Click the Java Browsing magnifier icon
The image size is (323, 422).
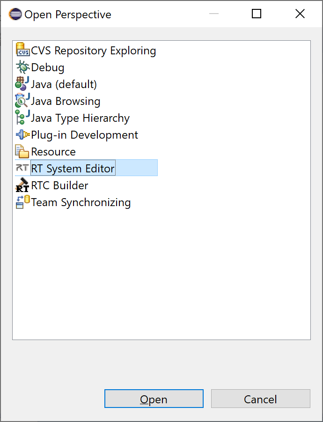click(22, 101)
